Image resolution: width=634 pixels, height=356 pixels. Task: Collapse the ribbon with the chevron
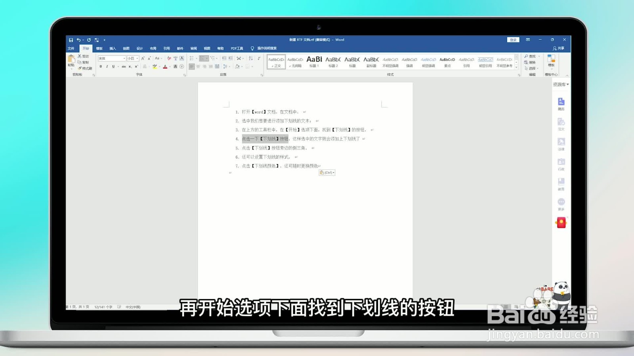(567, 75)
